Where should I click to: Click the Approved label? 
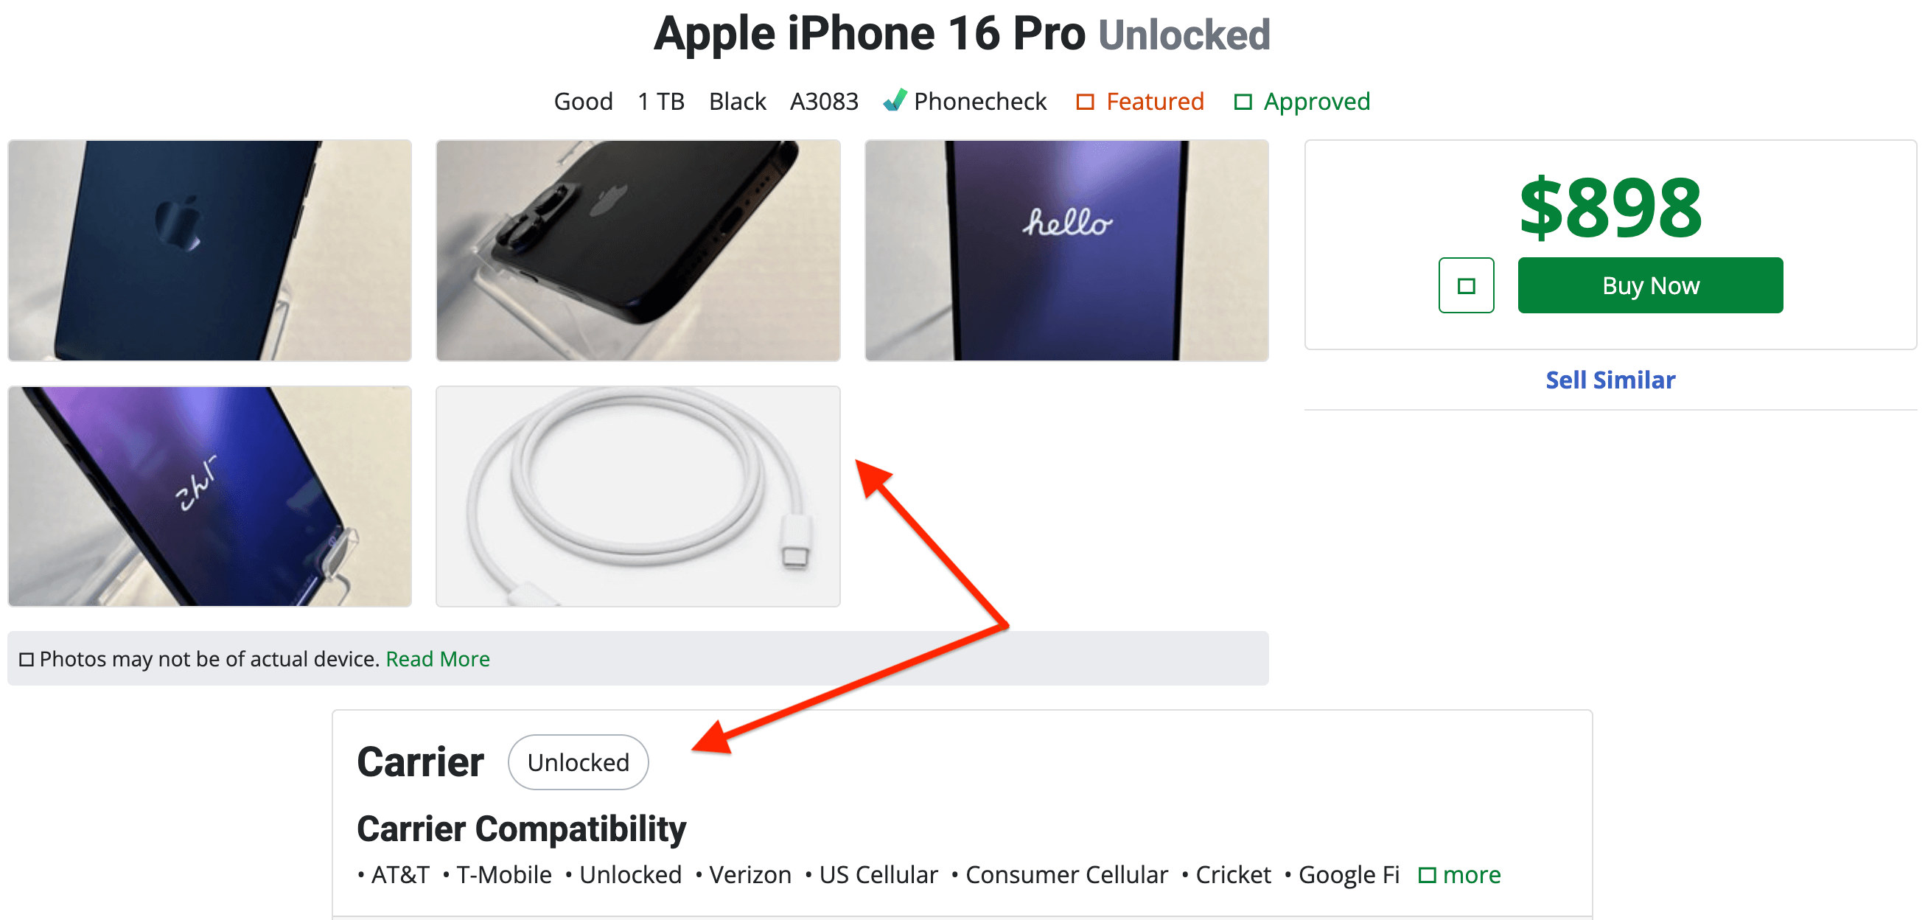(1316, 102)
